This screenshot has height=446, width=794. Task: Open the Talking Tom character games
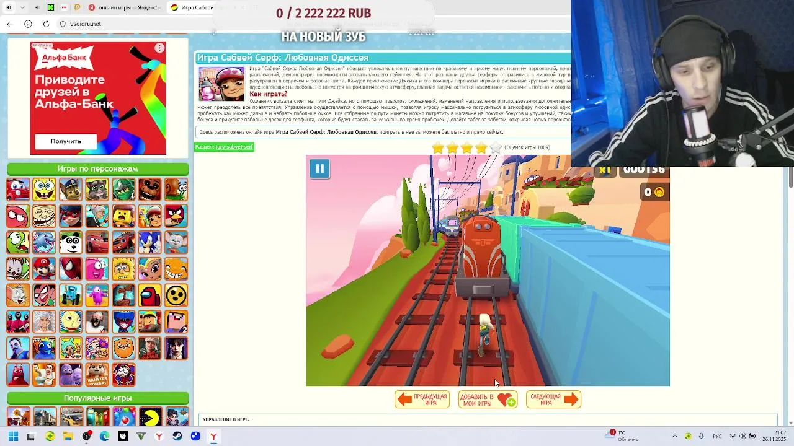tap(97, 190)
